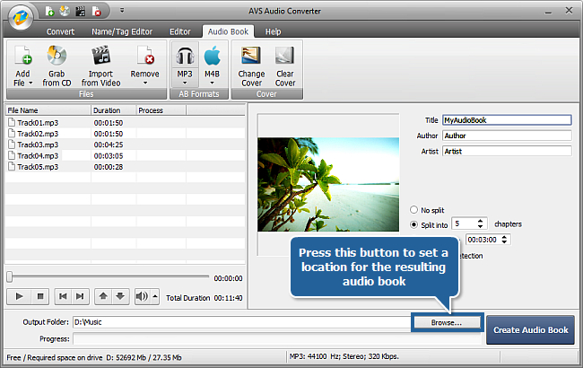The image size is (583, 368).
Task: Switch to the Name/Tag Editor tab
Action: coord(122,31)
